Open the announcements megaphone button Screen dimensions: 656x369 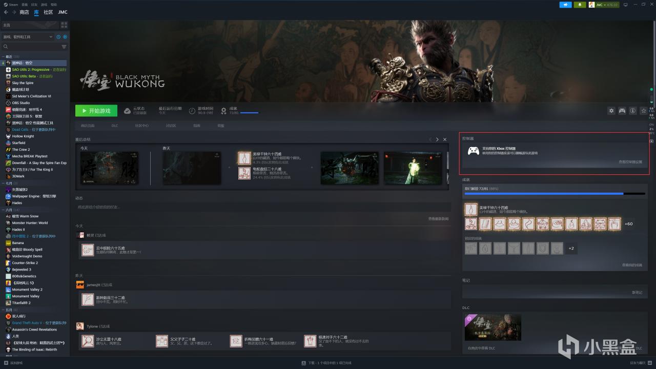pos(565,5)
